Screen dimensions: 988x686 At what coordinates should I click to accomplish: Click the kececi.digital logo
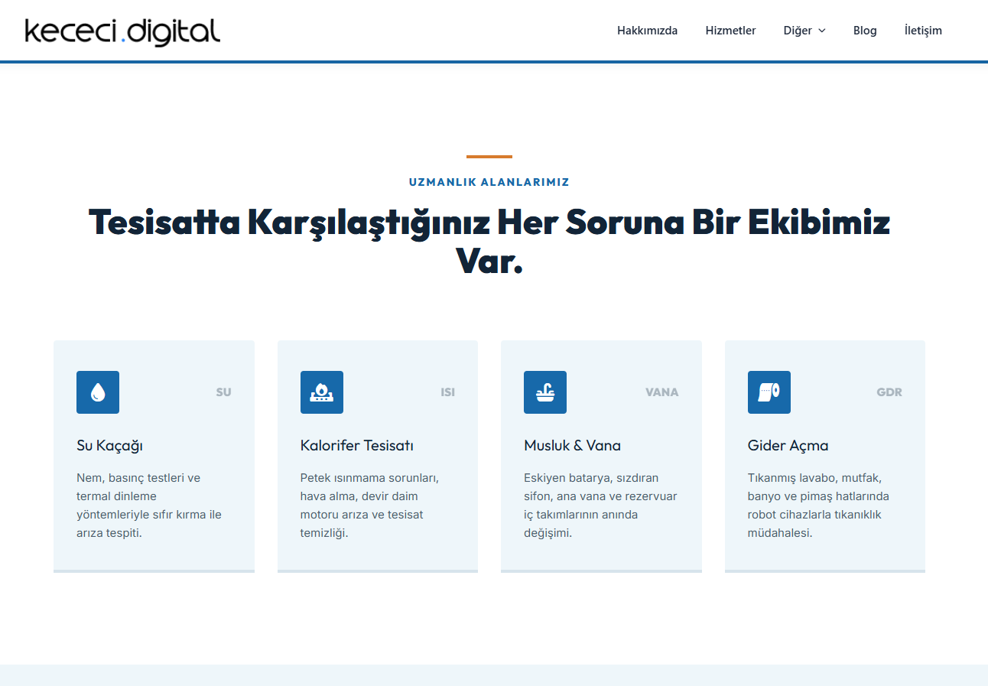(122, 31)
